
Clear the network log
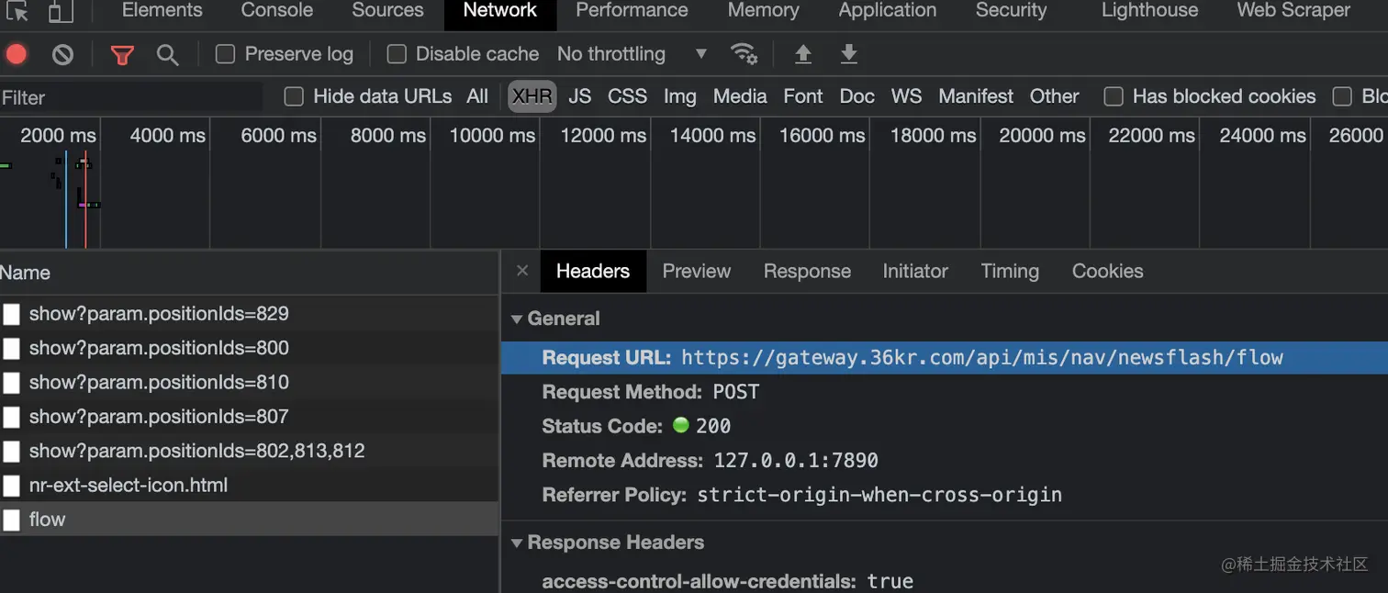tap(62, 54)
